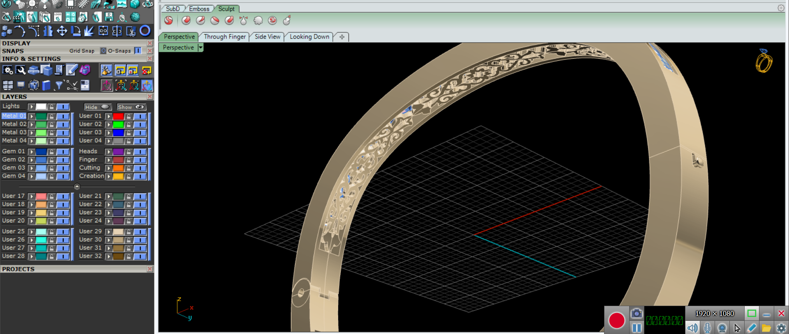Click the microphone icon in recorder bar
789x334 pixels.
coord(707,328)
